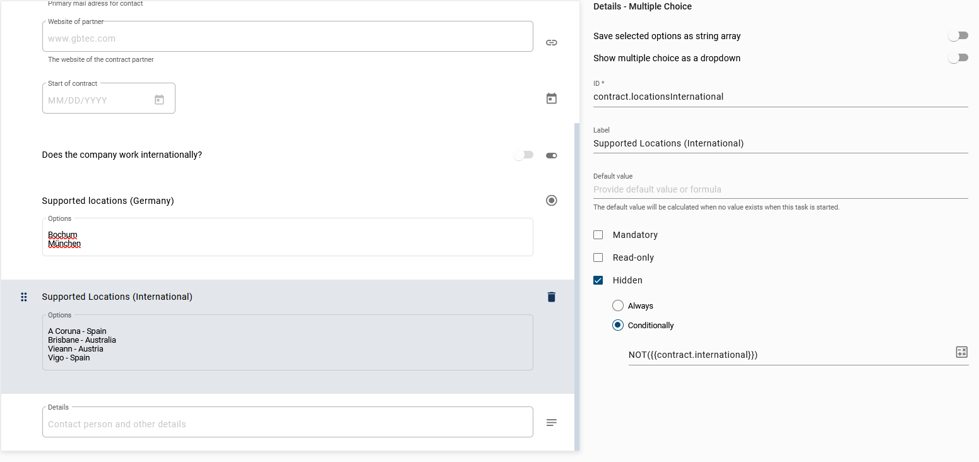Click the link icon beside the website field
The image size is (979, 462).
[x=551, y=42]
